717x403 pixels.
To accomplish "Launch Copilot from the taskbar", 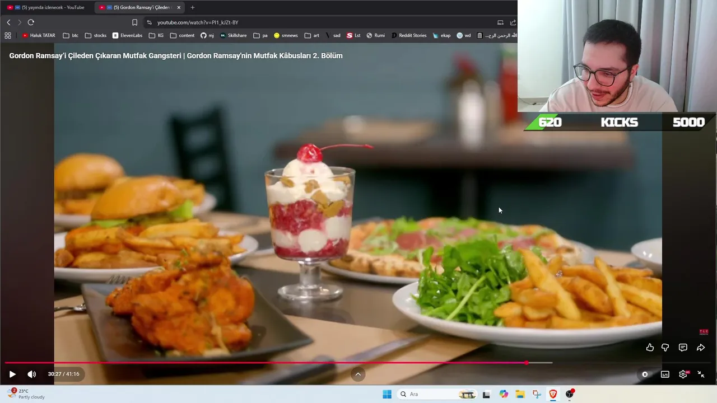I will pyautogui.click(x=504, y=394).
